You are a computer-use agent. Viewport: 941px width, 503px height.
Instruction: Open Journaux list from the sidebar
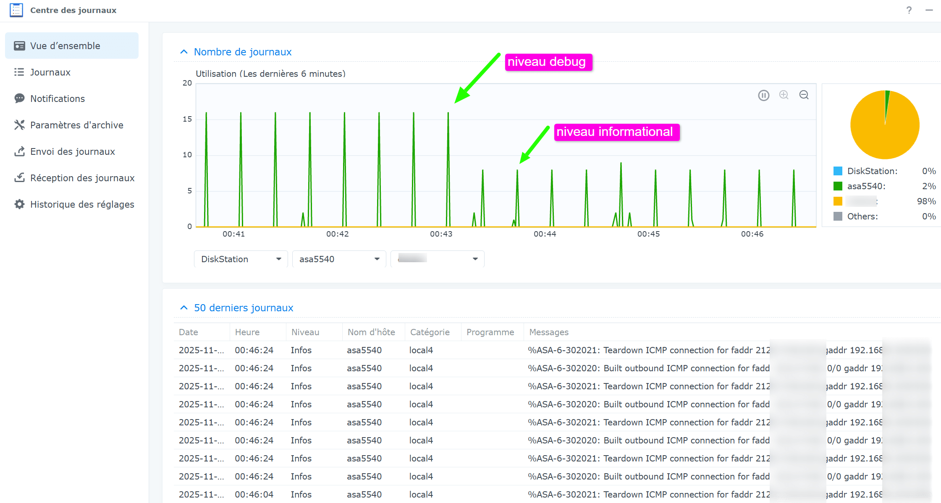(x=50, y=72)
